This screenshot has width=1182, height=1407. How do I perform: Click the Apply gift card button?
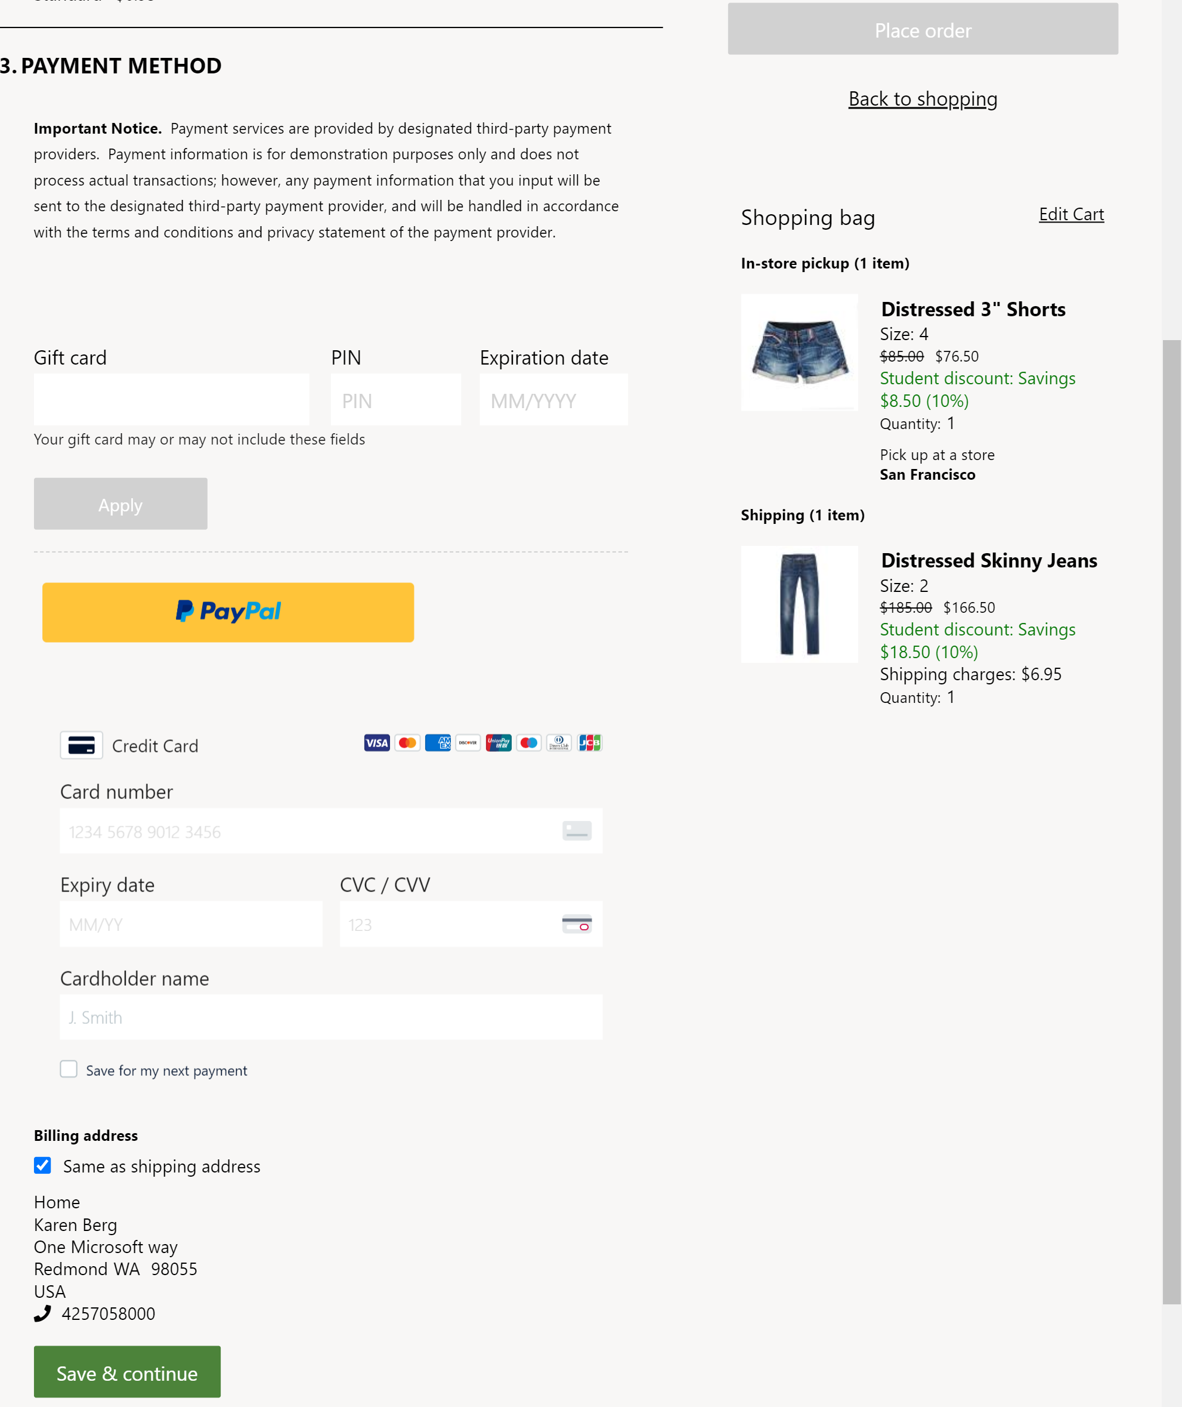[121, 502]
